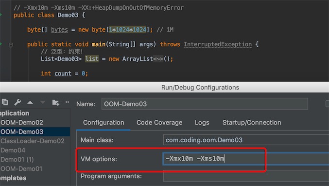Select the Application node in the tree

pyautogui.click(x=35, y=113)
